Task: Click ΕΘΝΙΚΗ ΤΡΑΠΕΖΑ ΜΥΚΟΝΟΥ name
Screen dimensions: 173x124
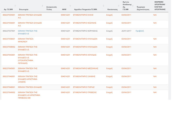Action: [x=26, y=40]
